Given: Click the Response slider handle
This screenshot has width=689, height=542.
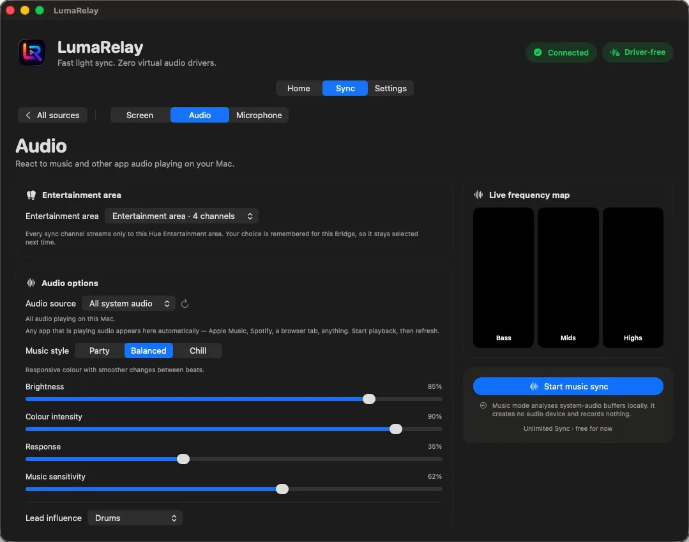Looking at the screenshot, I should [183, 459].
